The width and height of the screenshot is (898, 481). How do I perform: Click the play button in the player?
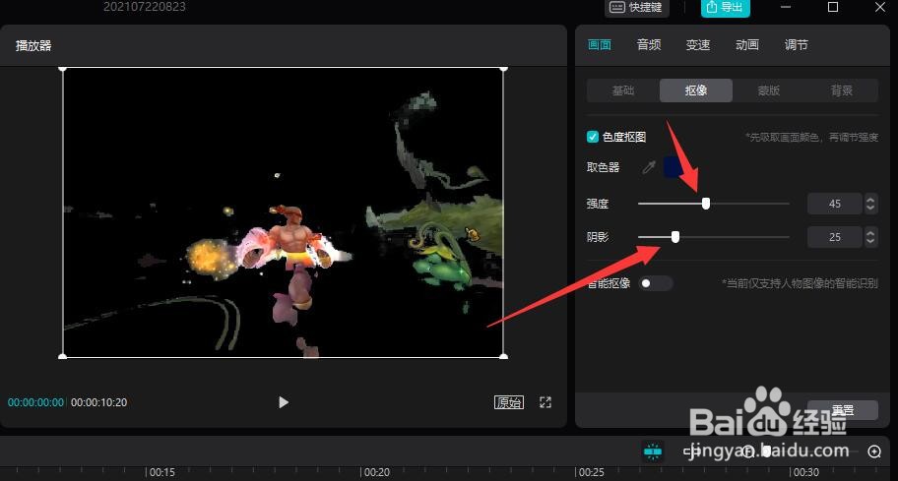284,402
